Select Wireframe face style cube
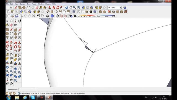The height and width of the screenshot is (100, 177). 79,12
